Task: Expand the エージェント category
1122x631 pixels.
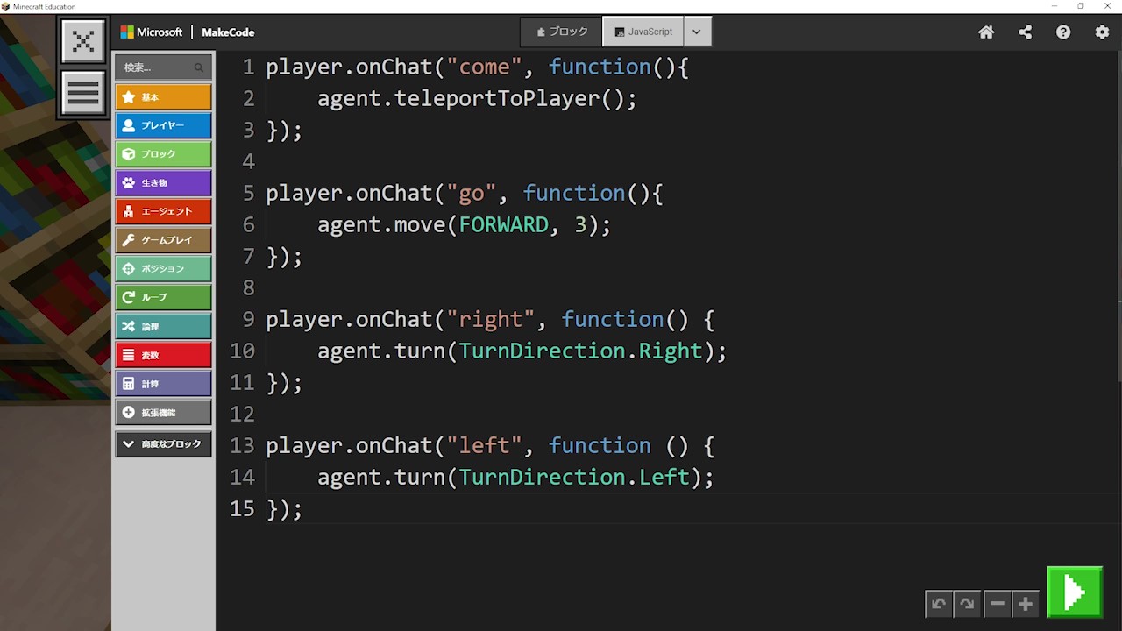Action: (163, 211)
